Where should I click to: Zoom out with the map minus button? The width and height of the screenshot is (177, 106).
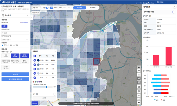[139, 103]
